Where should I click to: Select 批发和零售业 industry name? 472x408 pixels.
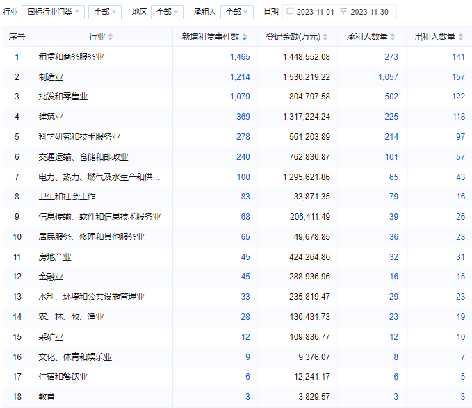point(63,97)
